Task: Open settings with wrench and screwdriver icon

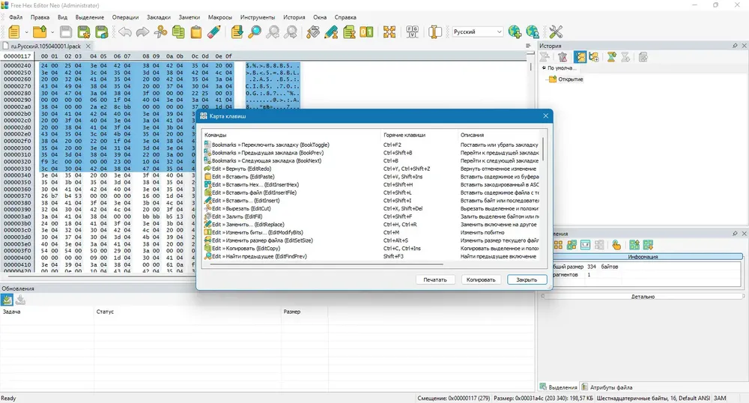Action: click(556, 32)
